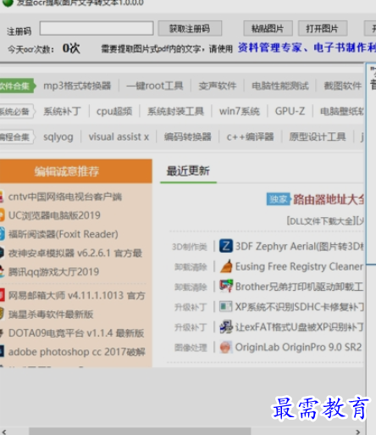The width and height of the screenshot is (376, 435).
Task: Open DOTA09电竞平台 v1.1.4 entry
Action: point(76,333)
